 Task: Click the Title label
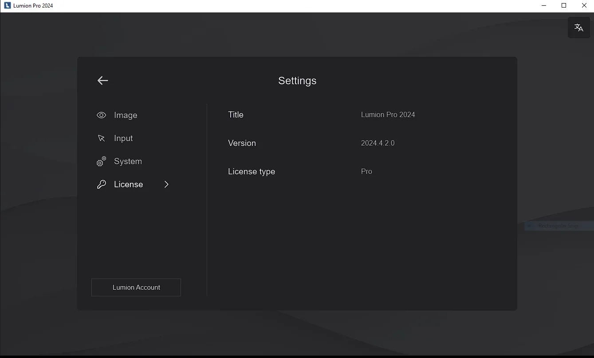[236, 115]
